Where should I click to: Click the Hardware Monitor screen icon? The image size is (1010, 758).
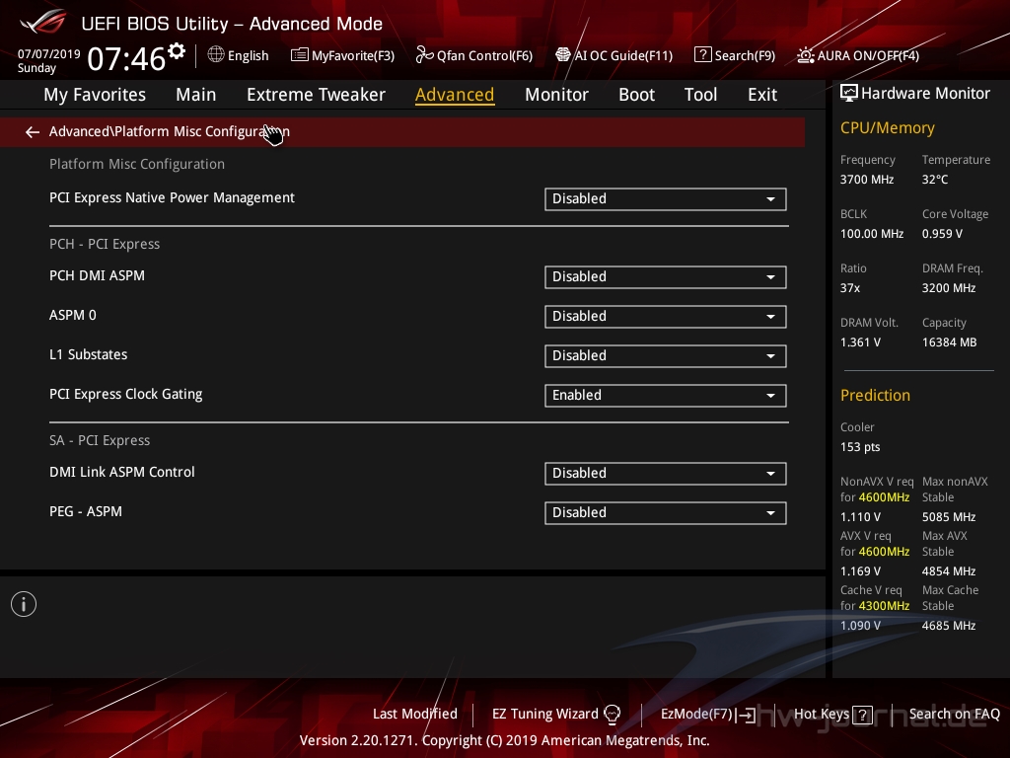coord(849,94)
